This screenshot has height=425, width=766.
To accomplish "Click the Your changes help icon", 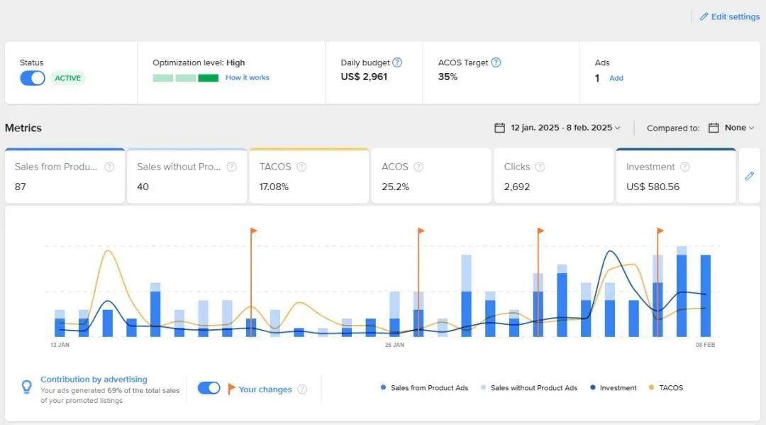I will tap(302, 390).
